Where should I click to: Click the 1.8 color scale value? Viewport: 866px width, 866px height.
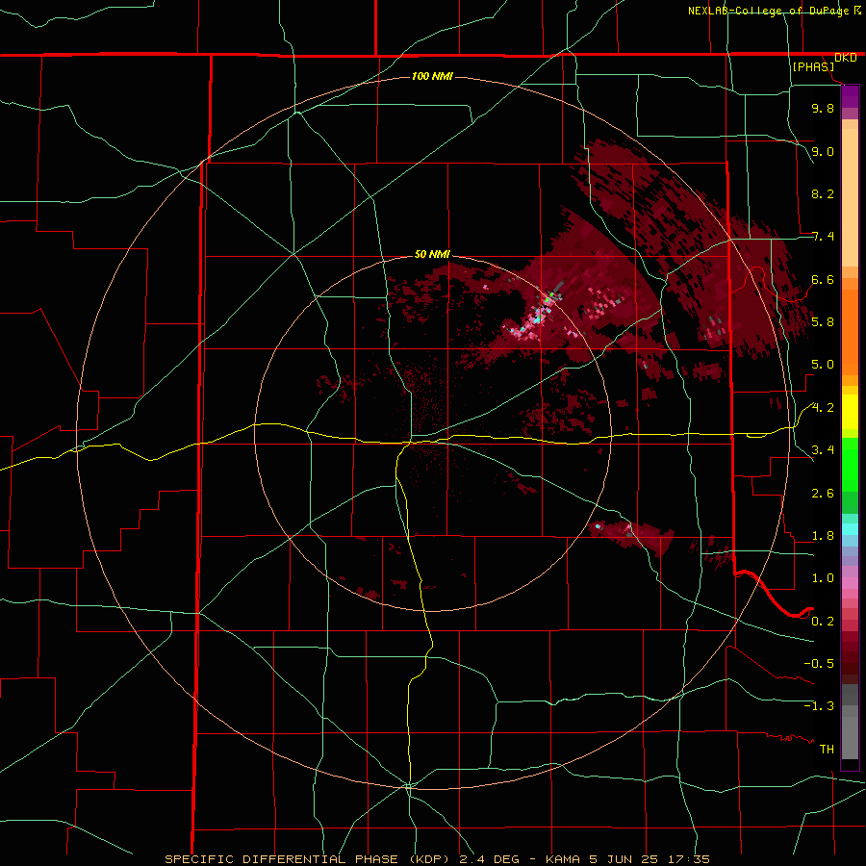pyautogui.click(x=823, y=536)
